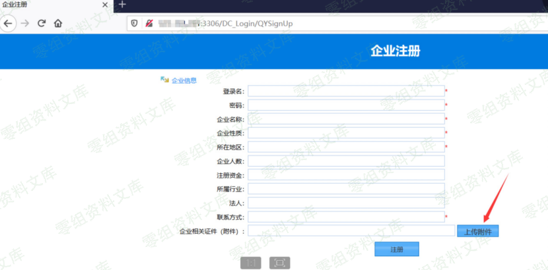Click the forward navigation arrow
This screenshot has height=270, width=548.
pos(25,23)
